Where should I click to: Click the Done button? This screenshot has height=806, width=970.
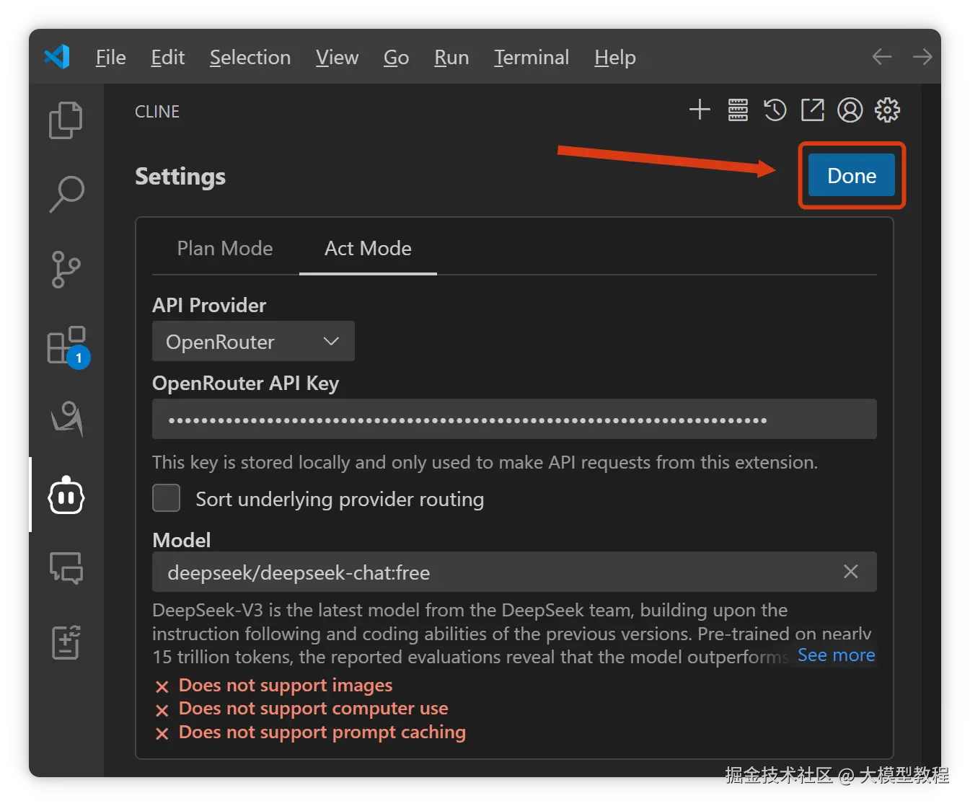pyautogui.click(x=852, y=176)
